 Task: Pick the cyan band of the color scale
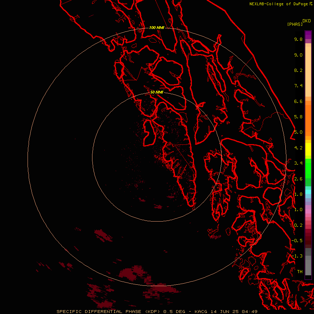point(308,192)
